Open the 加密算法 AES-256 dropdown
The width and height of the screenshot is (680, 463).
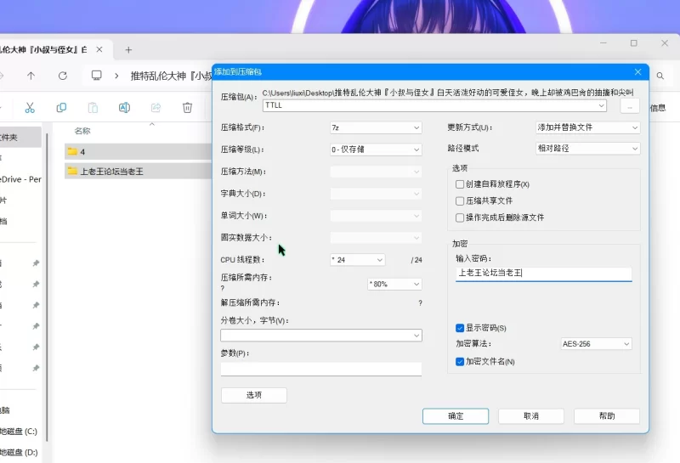point(596,344)
